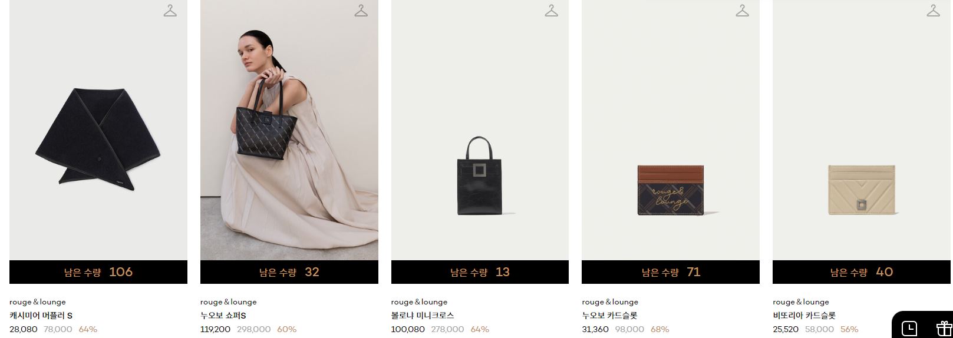Click hanger icon on 누오보 쇼퍼S card
Viewport: 953px width, 338px height.
pyautogui.click(x=361, y=11)
